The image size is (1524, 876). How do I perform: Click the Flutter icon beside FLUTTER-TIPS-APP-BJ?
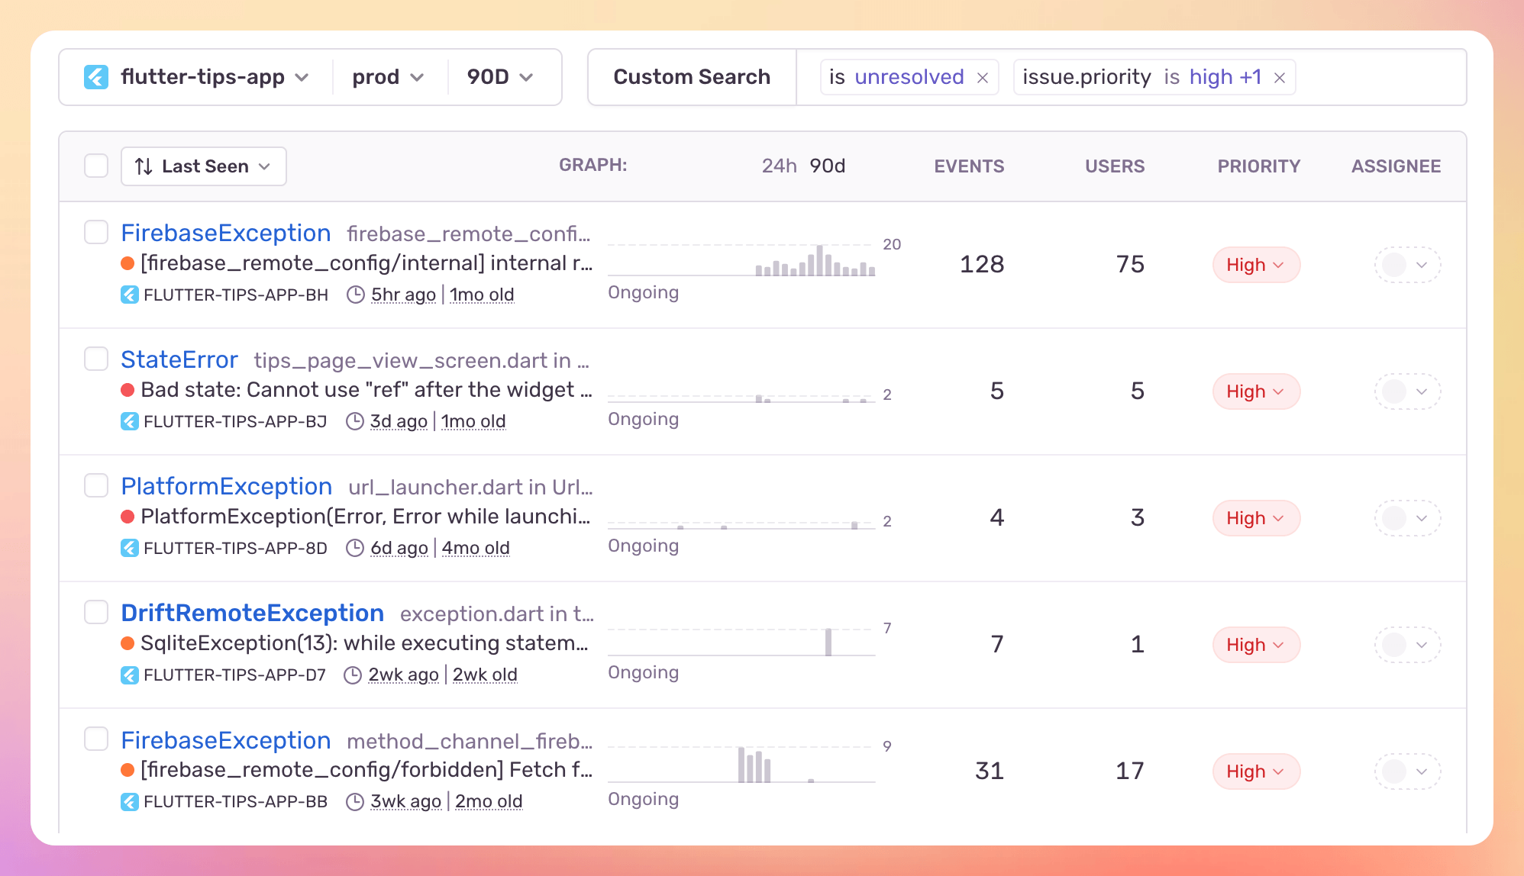pos(130,421)
